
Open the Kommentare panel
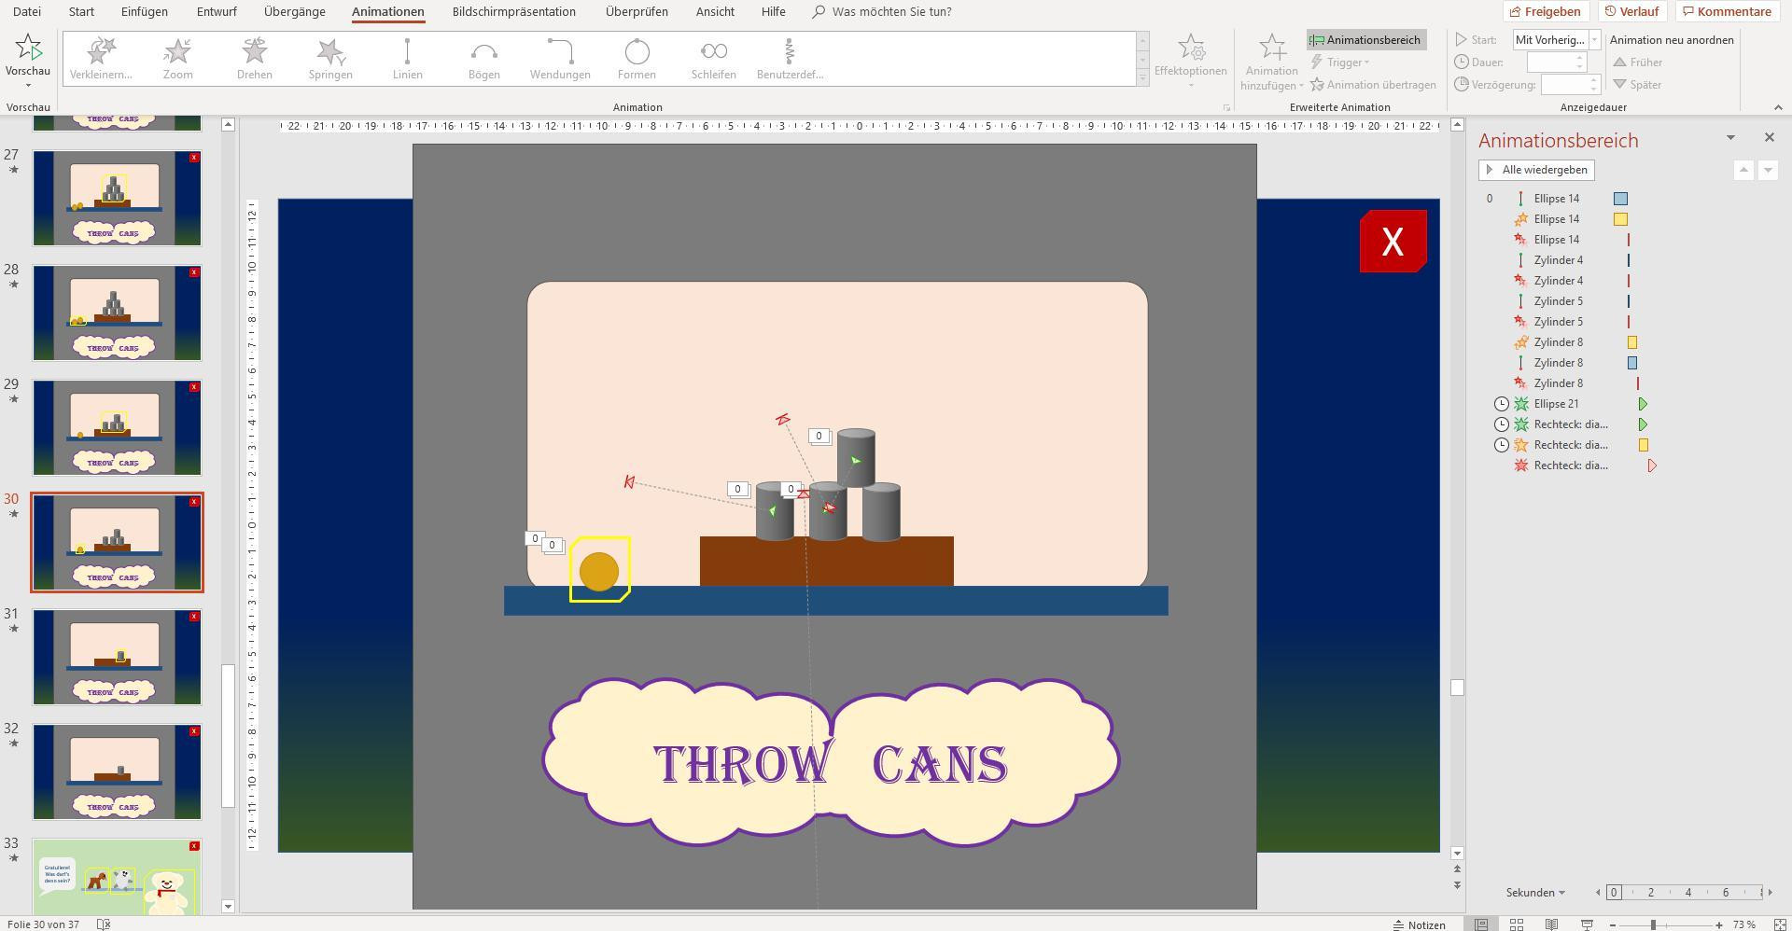1726,12
